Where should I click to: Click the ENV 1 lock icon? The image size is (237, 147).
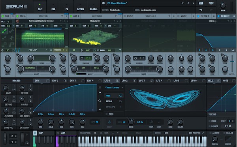coord(100,87)
